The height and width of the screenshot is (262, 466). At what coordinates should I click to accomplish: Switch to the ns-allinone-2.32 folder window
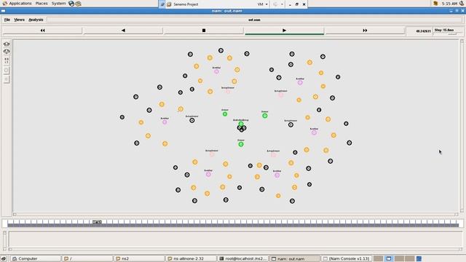(191, 259)
